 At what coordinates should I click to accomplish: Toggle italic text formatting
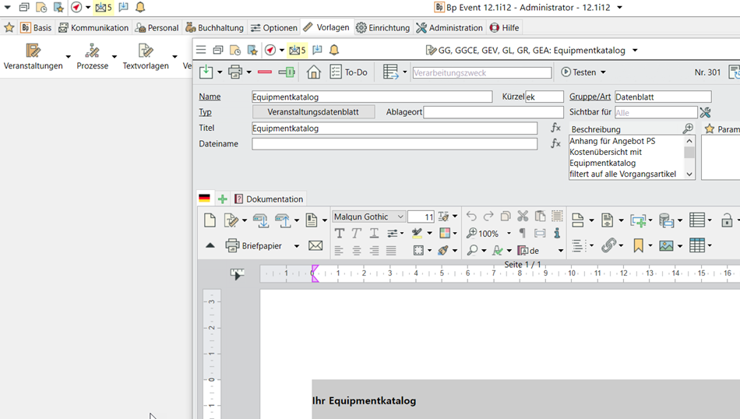click(x=357, y=234)
